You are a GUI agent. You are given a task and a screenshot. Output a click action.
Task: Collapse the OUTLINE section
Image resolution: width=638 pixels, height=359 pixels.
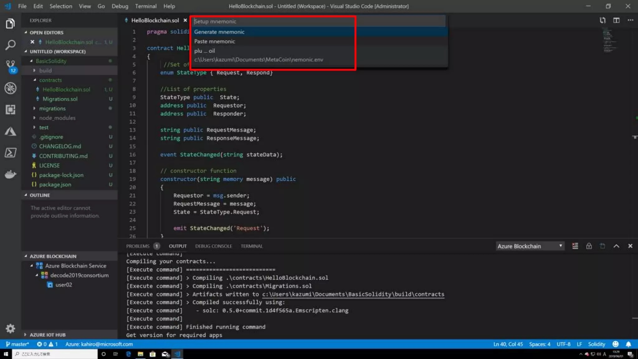[40, 195]
